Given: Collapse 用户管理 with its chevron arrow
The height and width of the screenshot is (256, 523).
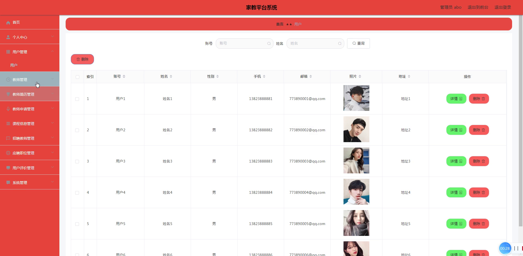Looking at the screenshot, I should point(52,51).
